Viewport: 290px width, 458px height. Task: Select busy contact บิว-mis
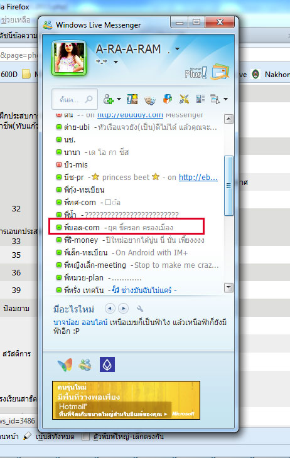(76, 165)
